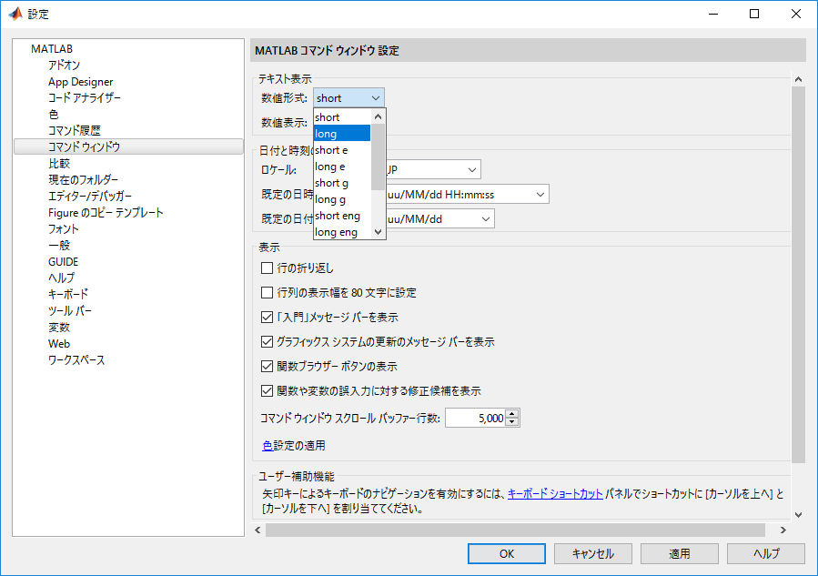Click the 適用 button
The width and height of the screenshot is (818, 576).
click(680, 553)
